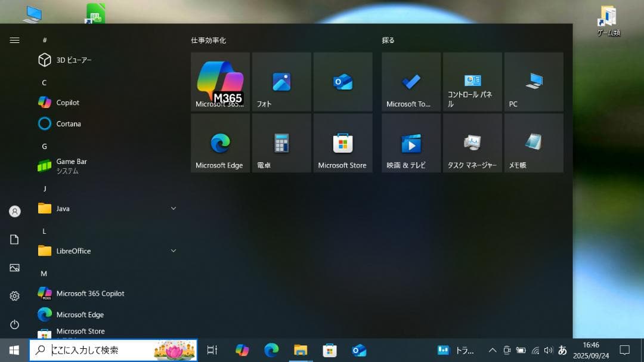Click the C letter header

click(44, 82)
